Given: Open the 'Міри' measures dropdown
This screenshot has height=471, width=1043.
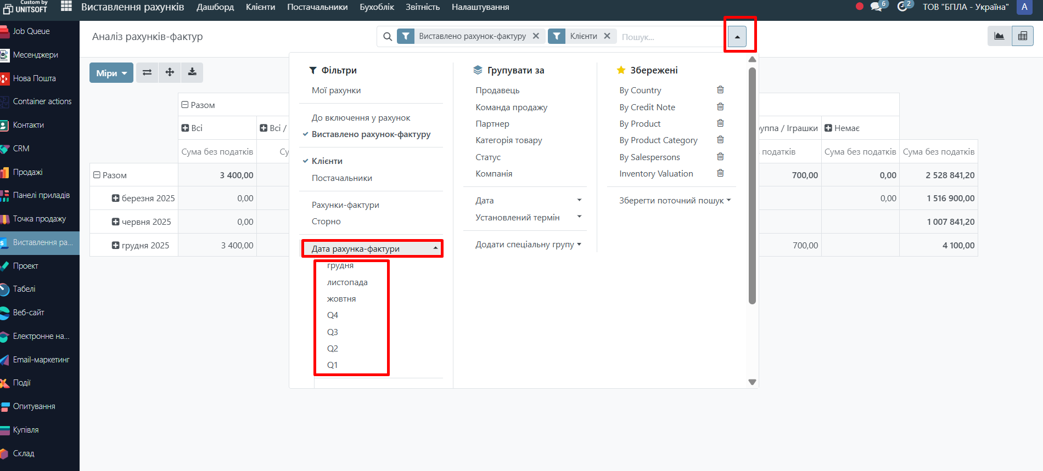Looking at the screenshot, I should pos(111,73).
